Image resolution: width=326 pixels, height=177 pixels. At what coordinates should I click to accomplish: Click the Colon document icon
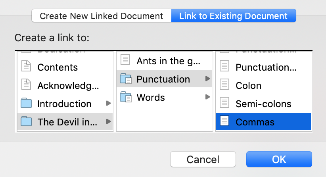coord(224,85)
